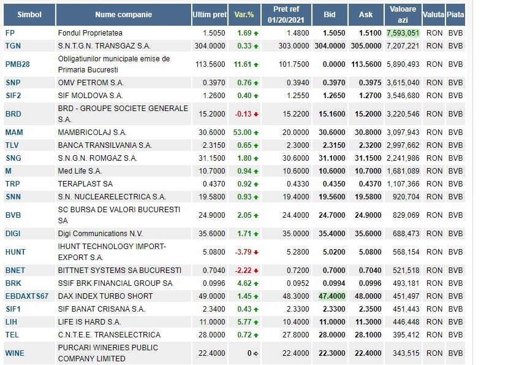Select highlighted bid 47.4000
Image resolution: width=519 pixels, height=365 pixels.
coord(332,296)
